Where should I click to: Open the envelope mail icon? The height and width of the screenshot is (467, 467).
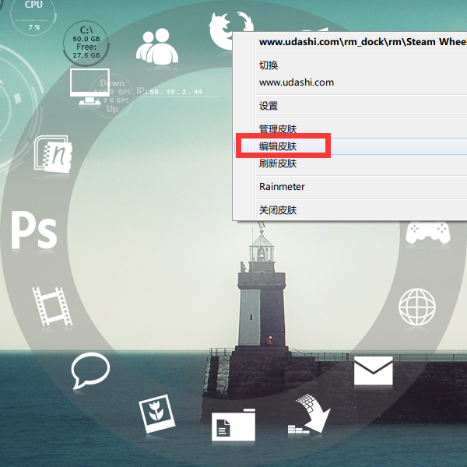tap(373, 370)
